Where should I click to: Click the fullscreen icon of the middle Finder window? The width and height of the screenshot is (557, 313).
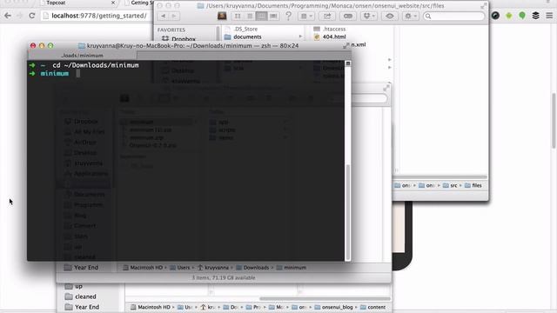coord(386,88)
